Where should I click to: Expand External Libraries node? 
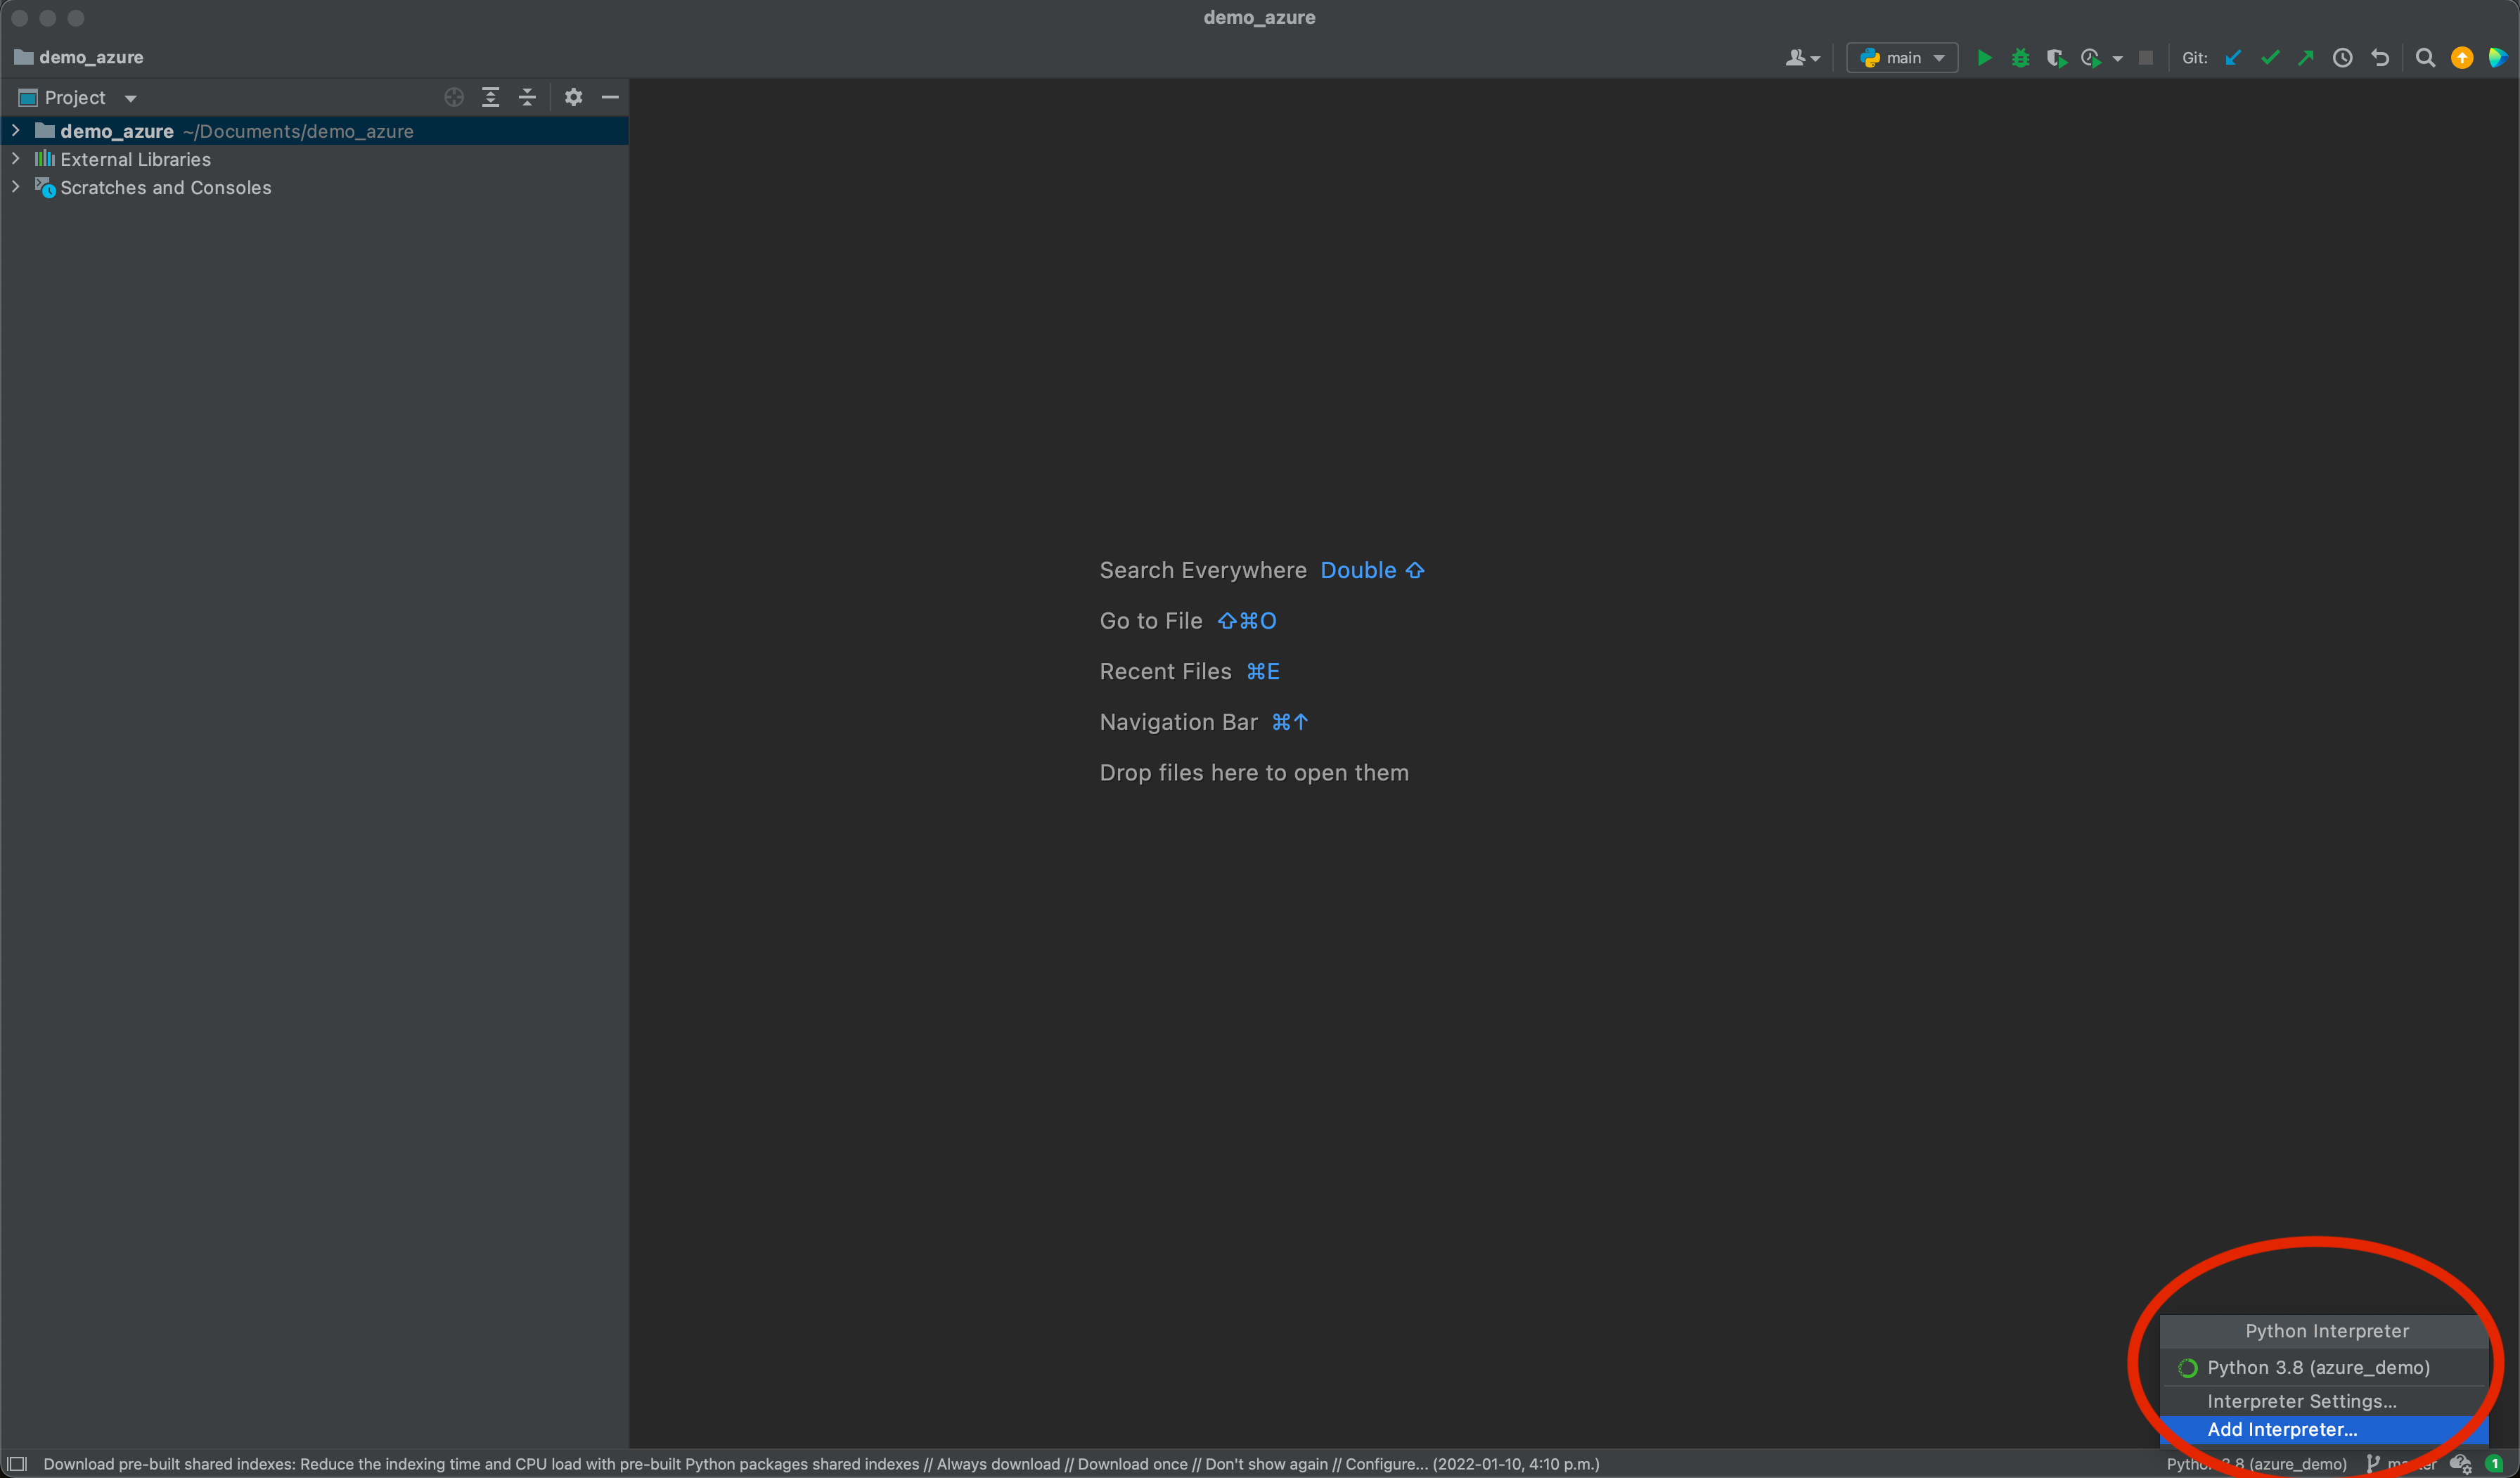click(15, 159)
